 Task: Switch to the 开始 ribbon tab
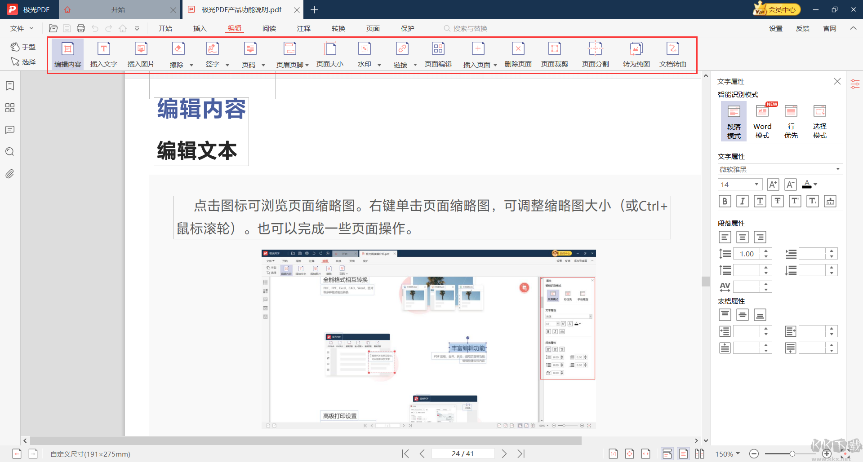point(165,28)
